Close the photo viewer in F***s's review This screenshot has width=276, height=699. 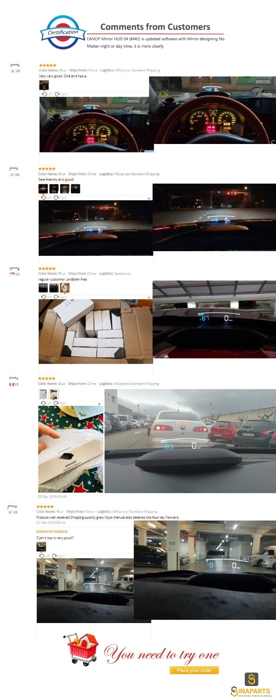point(99,404)
